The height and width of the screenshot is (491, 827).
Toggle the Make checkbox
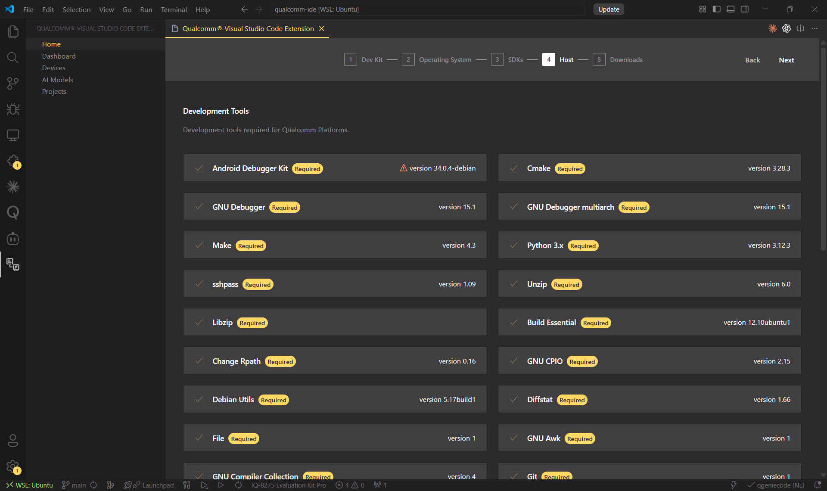tap(199, 245)
